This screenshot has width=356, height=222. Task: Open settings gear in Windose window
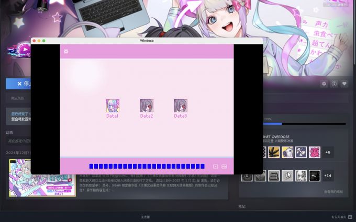(x=66, y=51)
